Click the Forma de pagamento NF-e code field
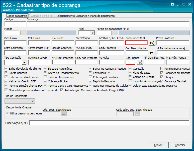 click(104, 33)
